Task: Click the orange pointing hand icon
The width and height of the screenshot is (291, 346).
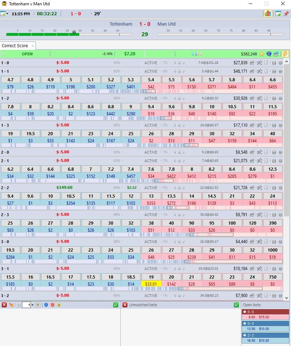Action: point(11,305)
